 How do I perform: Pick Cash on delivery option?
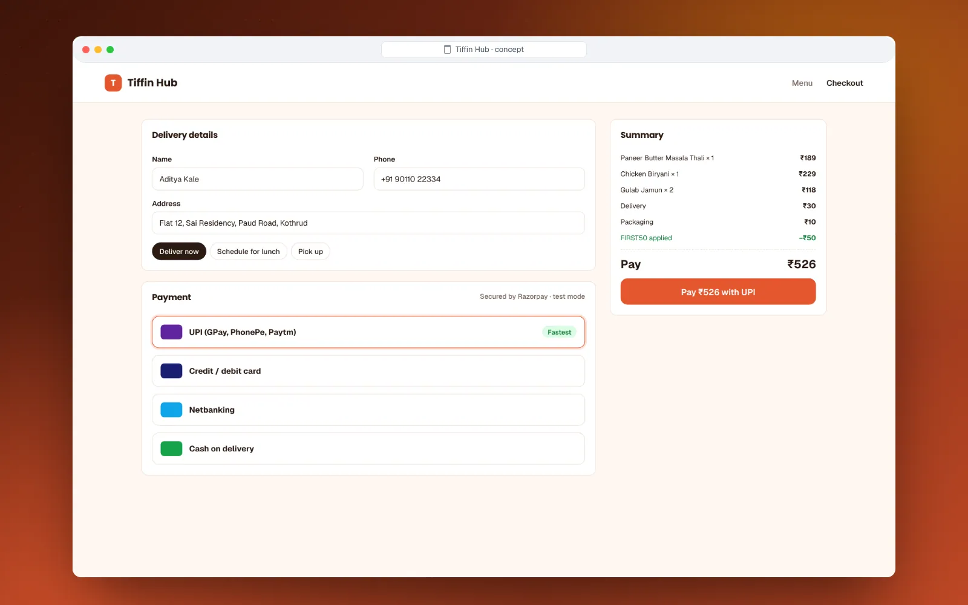(x=368, y=448)
